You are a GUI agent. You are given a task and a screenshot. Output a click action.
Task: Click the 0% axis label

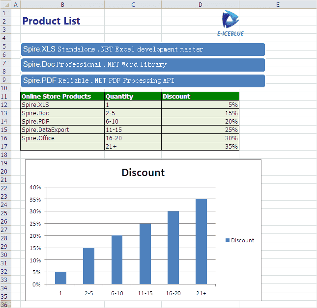tap(36, 284)
